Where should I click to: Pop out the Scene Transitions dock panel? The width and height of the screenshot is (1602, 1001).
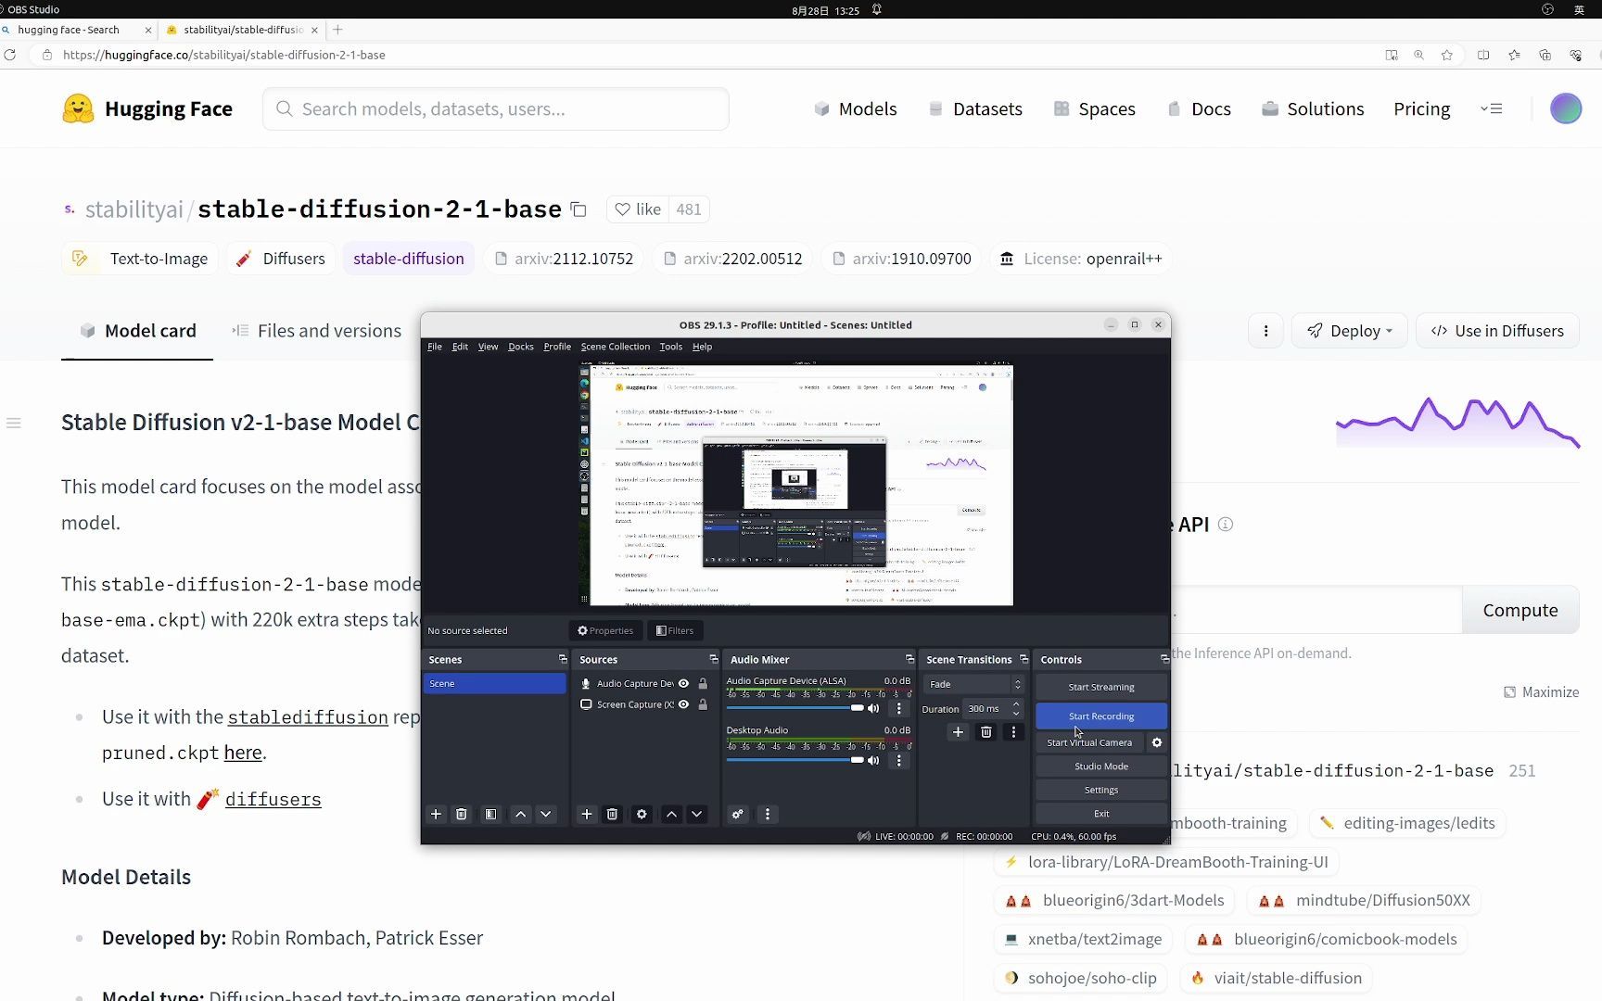pyautogui.click(x=1023, y=659)
